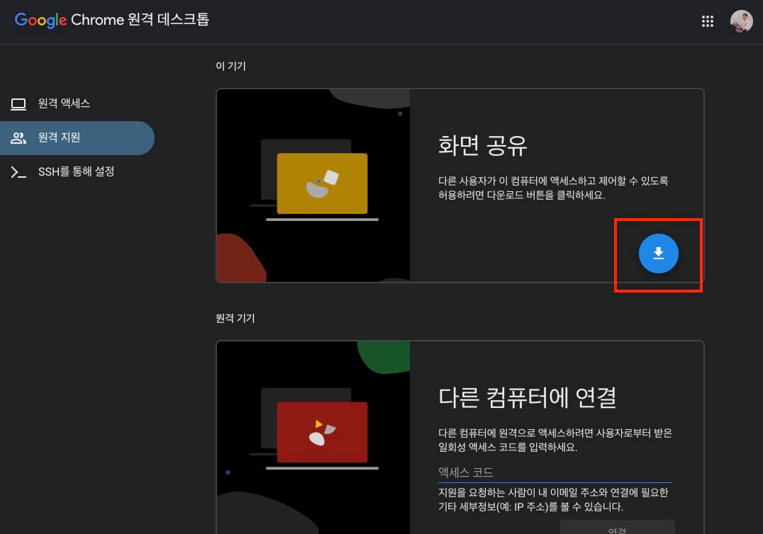Click the 원격 기기 section label

point(235,318)
